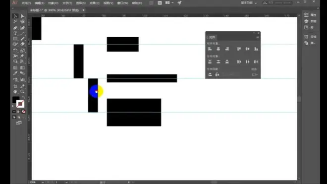This screenshot has height=184, width=327.
Task: Open the 文件(F) File menu
Action: click(26, 3)
